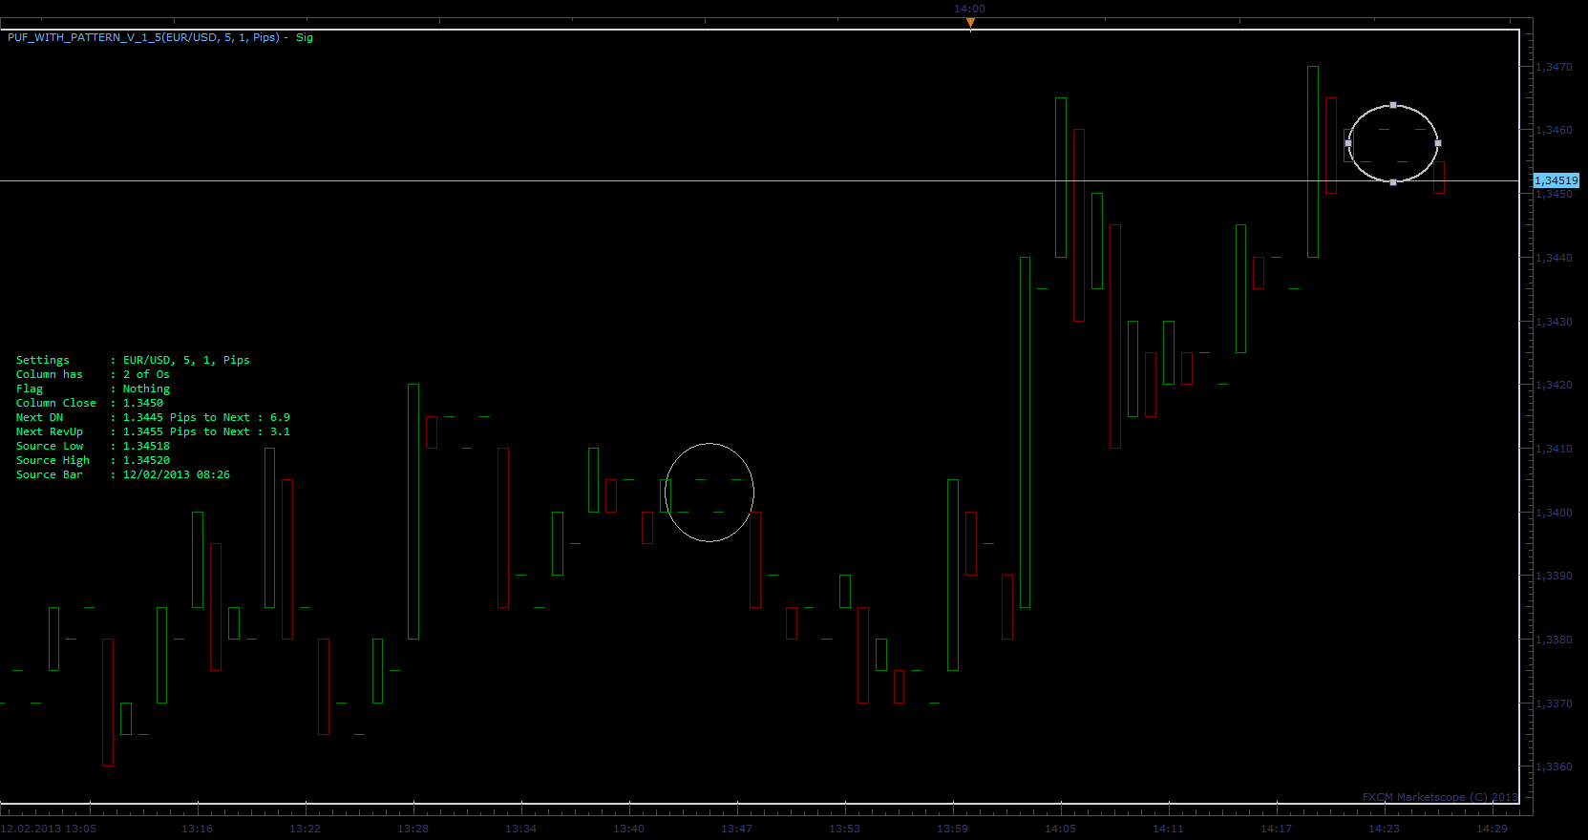
Task: Select the ellipse's bottom handle
Action: [1393, 182]
